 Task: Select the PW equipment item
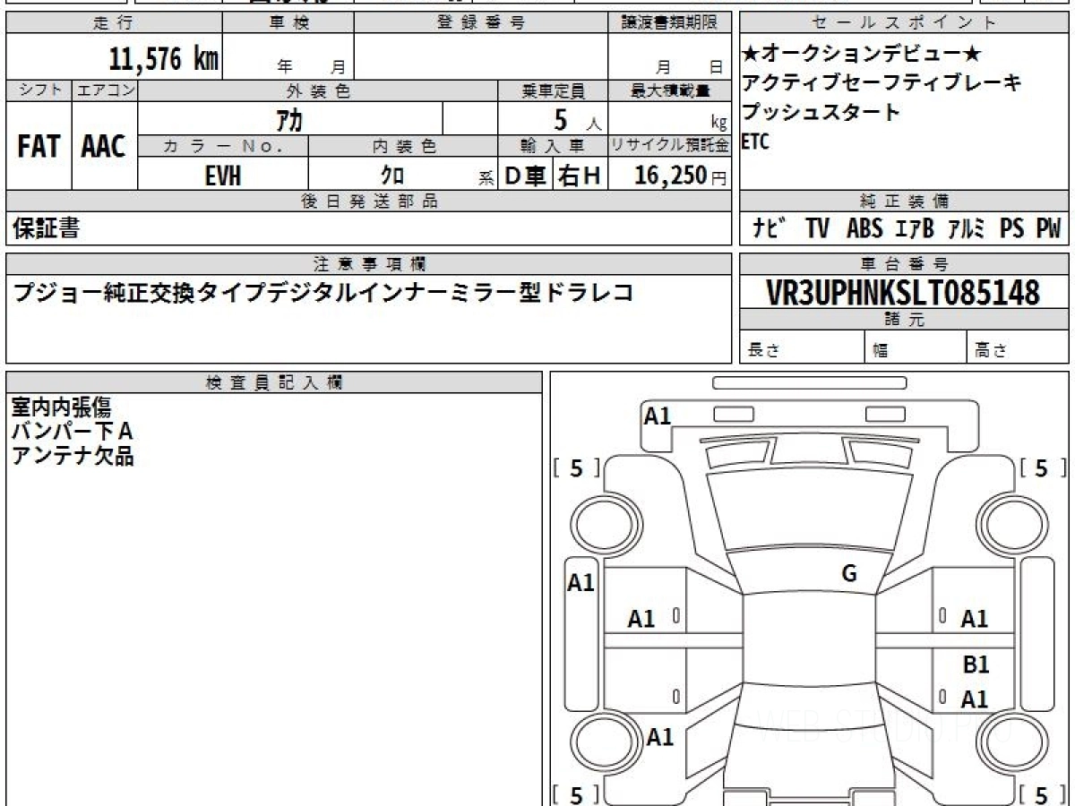(1048, 229)
